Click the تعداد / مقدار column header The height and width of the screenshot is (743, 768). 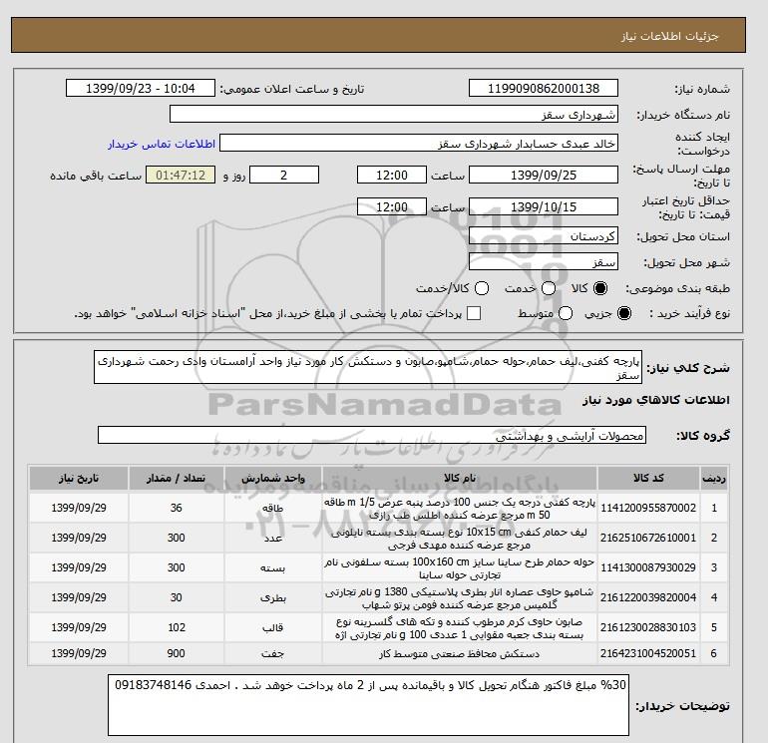(x=176, y=478)
